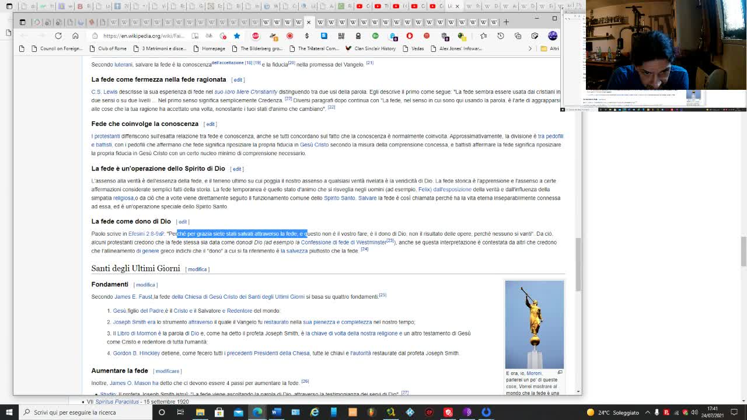Open the luterani link

point(123,65)
